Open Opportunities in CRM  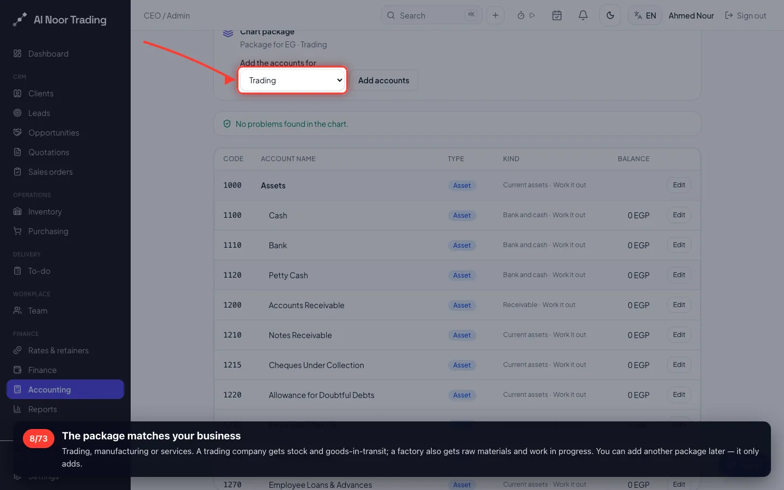[65, 132]
